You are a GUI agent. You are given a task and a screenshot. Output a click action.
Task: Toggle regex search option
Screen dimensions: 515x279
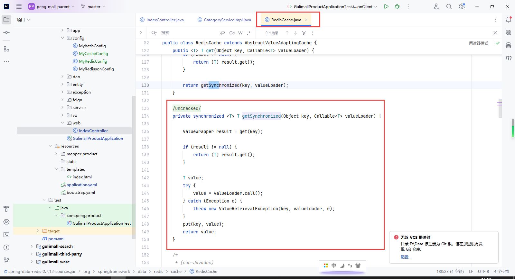pos(249,33)
